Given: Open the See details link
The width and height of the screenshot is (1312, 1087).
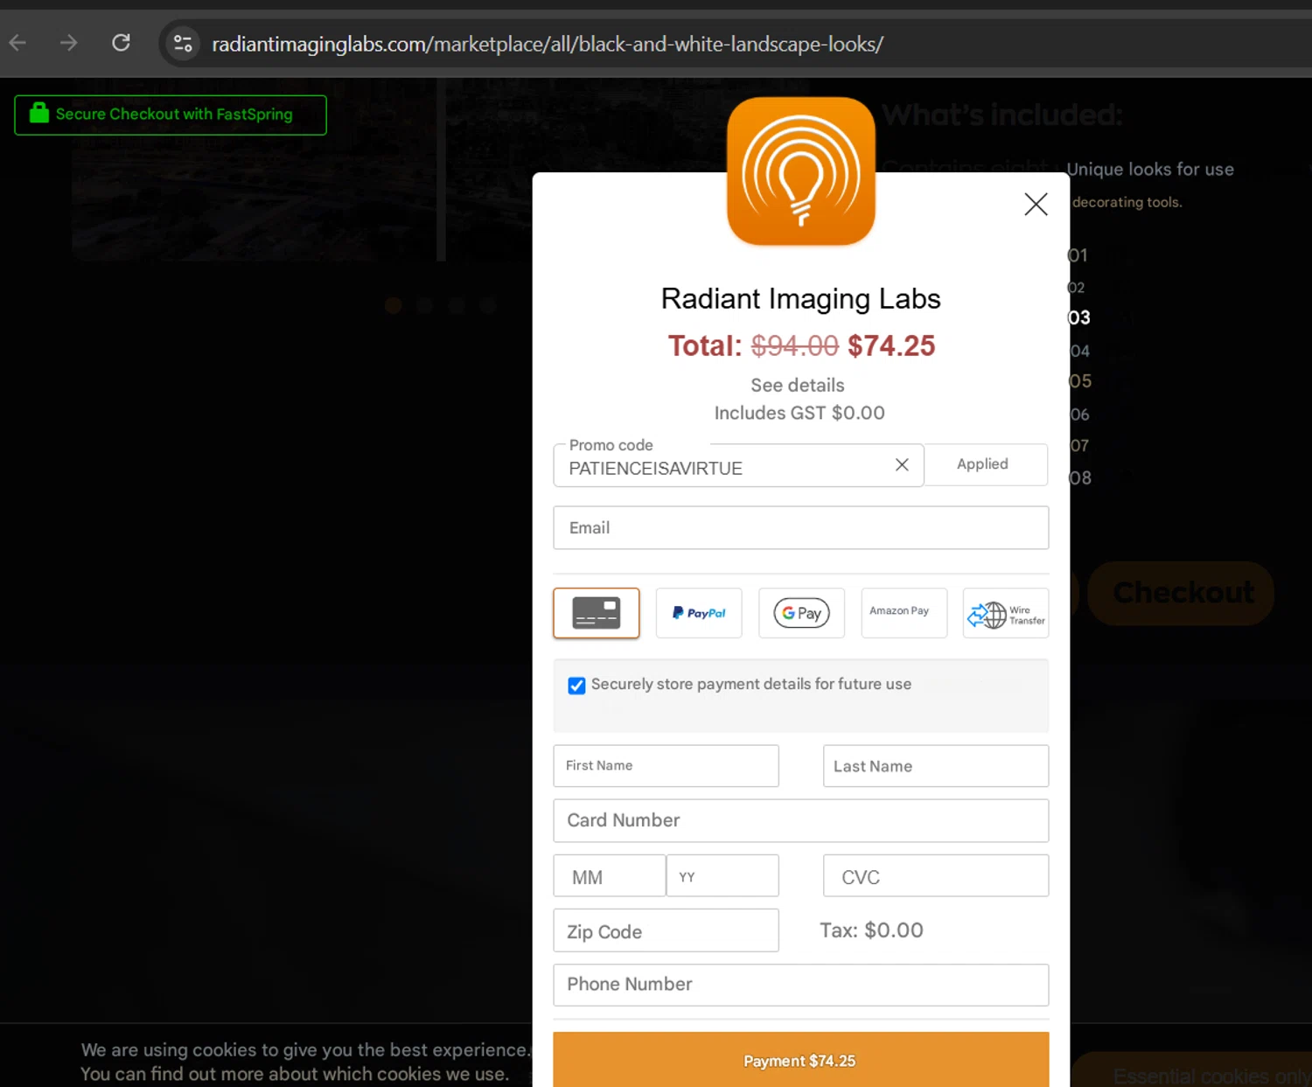Looking at the screenshot, I should 798,385.
